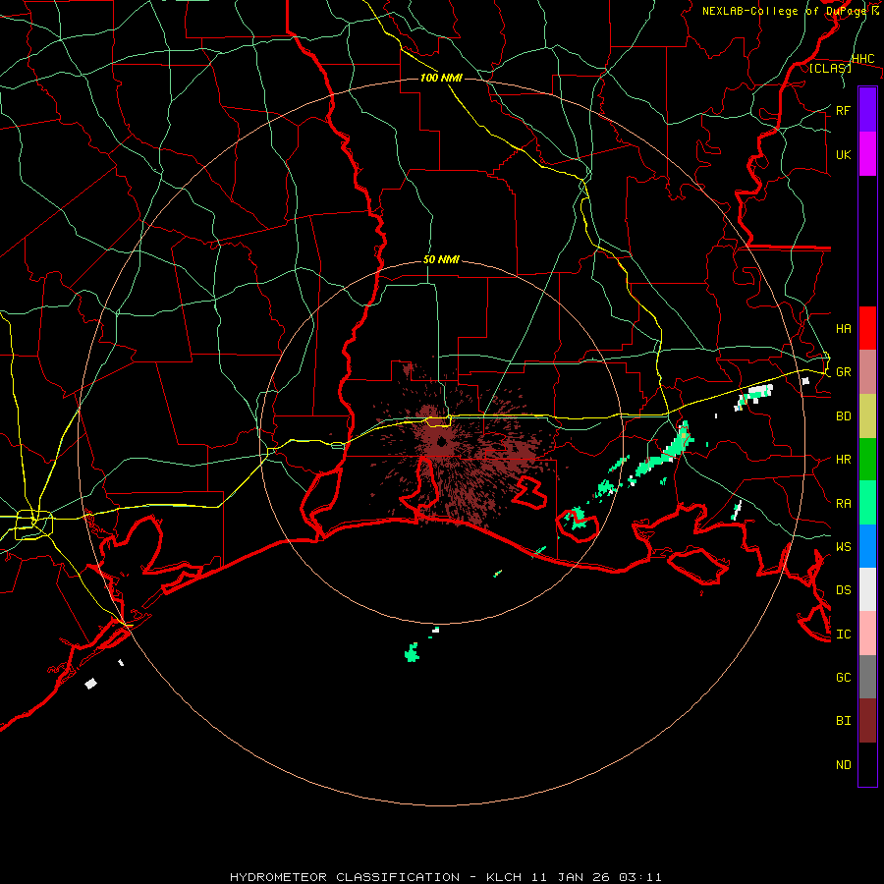
Task: Click the offshore rain echo south of the 50 NMI ring
Action: (x=413, y=653)
